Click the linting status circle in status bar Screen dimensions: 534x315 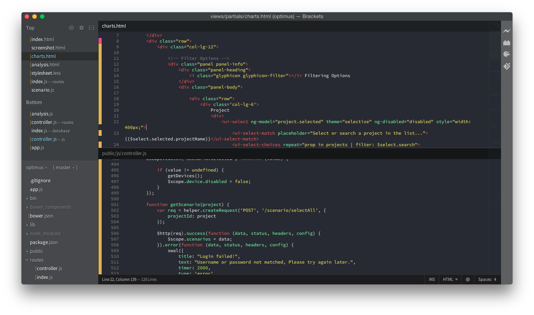click(x=468, y=279)
